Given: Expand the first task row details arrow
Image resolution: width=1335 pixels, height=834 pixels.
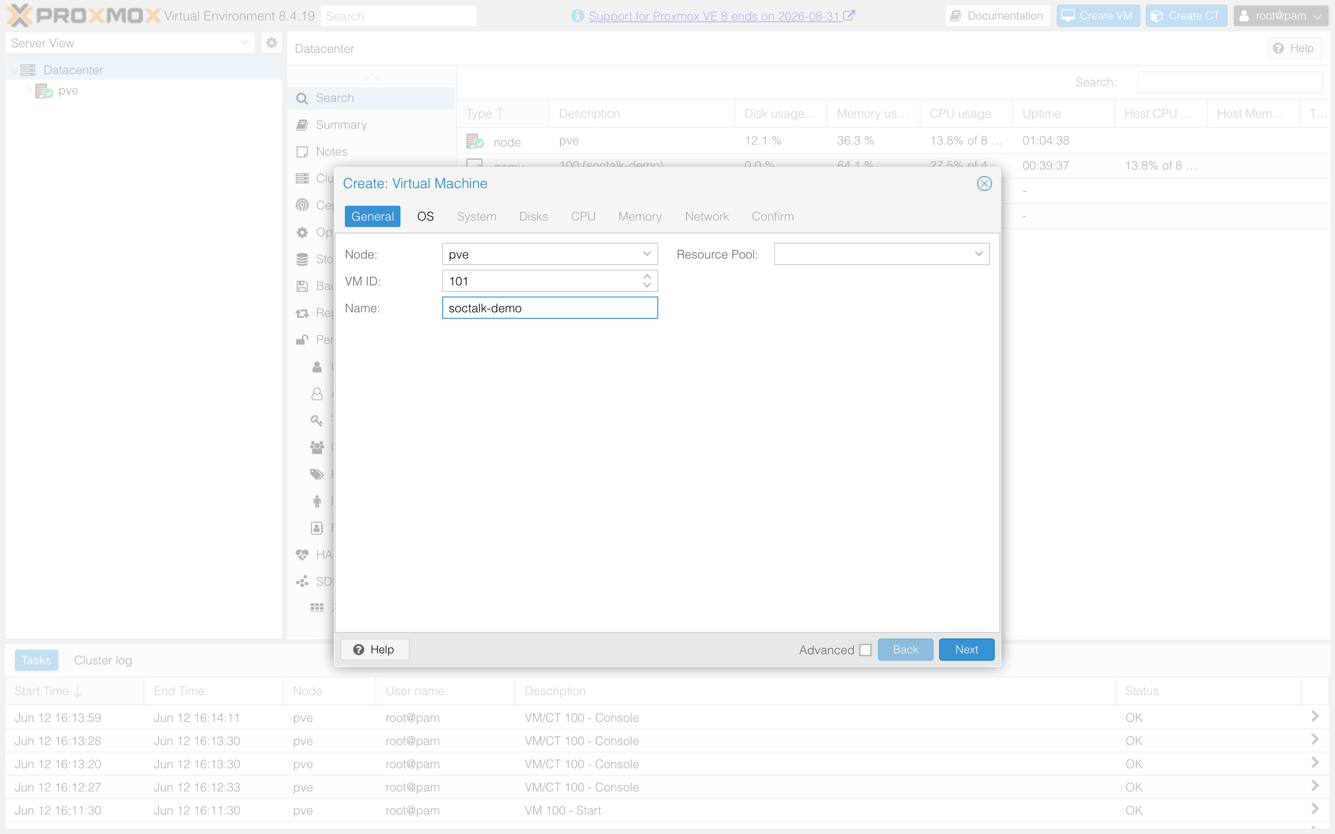Looking at the screenshot, I should click(x=1315, y=716).
